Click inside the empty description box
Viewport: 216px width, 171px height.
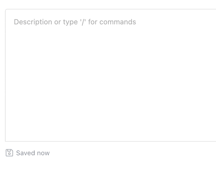pyautogui.click(x=110, y=83)
